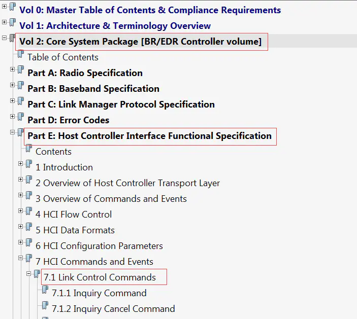Viewport: 357px width, 319px height.
Task: Select 7 HCI Commands and Events bookmark
Action: click(94, 262)
